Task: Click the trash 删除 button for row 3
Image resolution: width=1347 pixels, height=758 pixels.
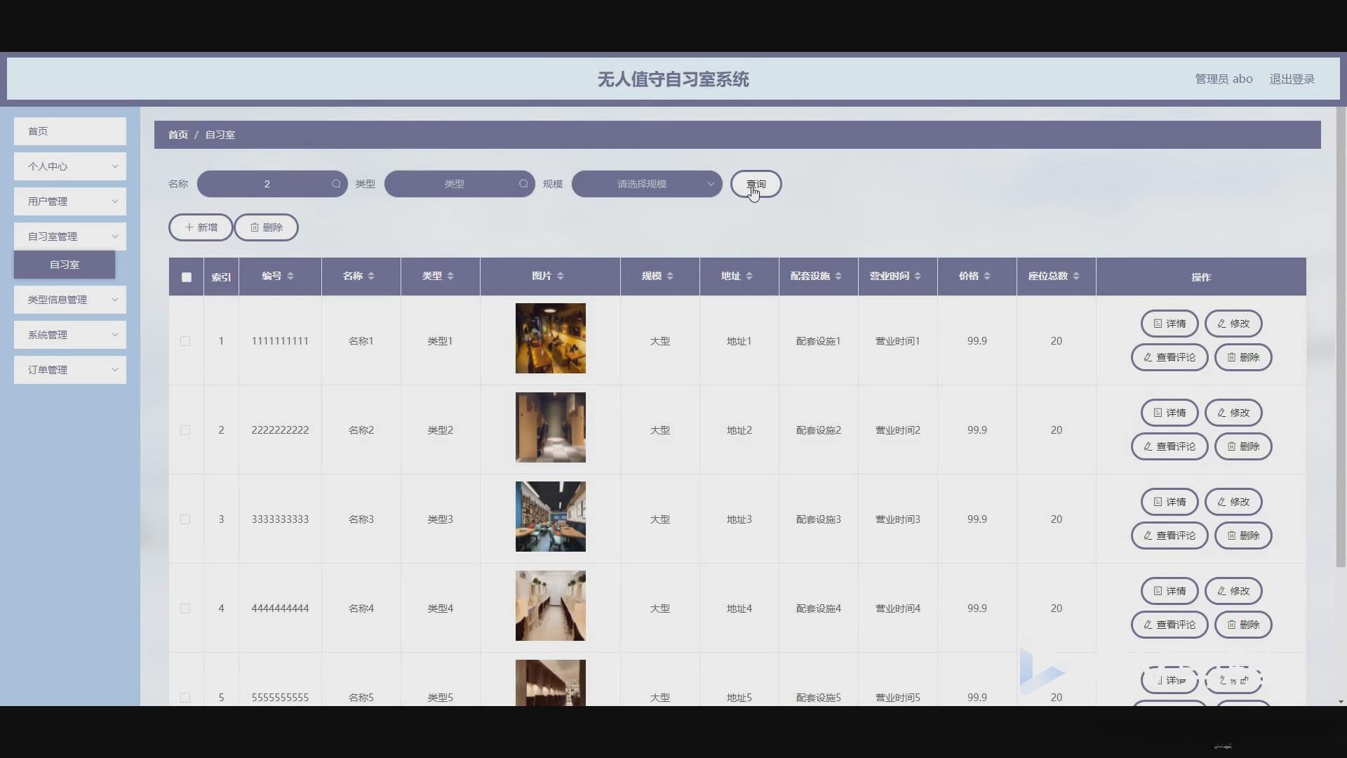Action: coord(1243,536)
